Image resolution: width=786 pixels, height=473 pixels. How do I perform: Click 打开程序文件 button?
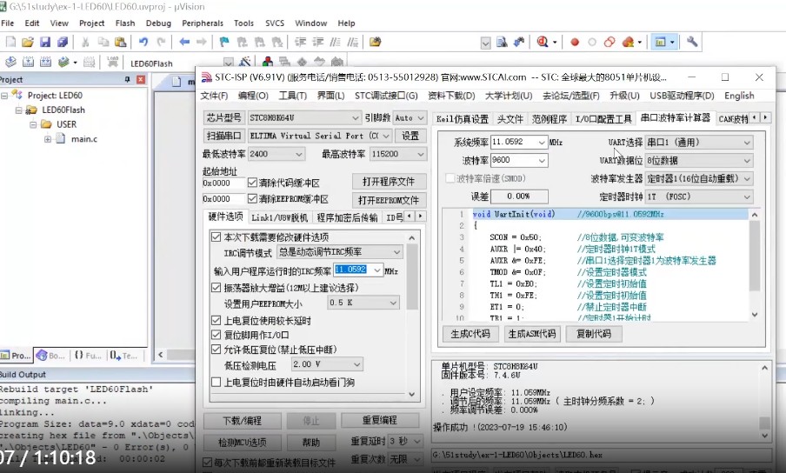pos(389,182)
